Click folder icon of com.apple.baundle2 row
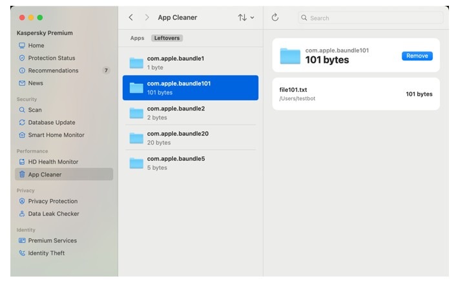Viewport: 458px width, 283px height. click(136, 113)
